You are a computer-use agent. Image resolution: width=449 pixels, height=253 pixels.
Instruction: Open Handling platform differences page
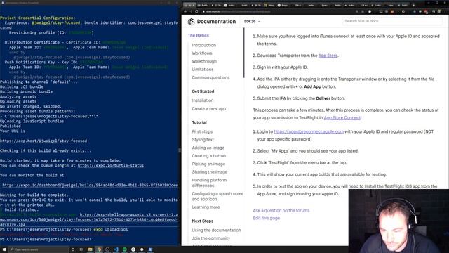tap(209, 183)
